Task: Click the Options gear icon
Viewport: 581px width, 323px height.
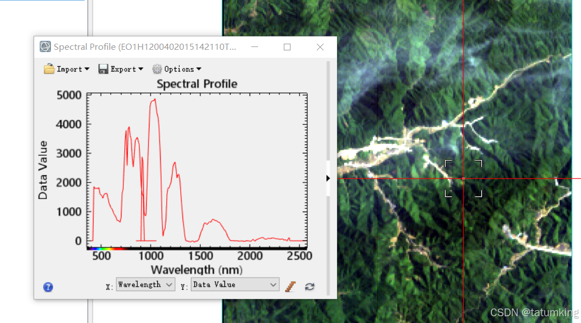Action: coord(157,69)
